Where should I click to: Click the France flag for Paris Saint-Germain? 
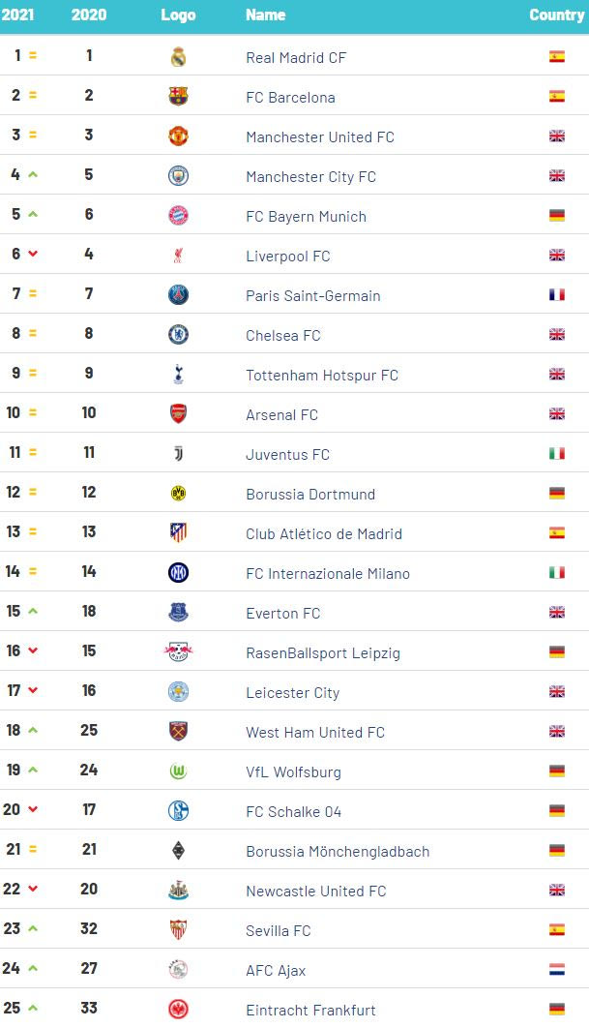[557, 295]
